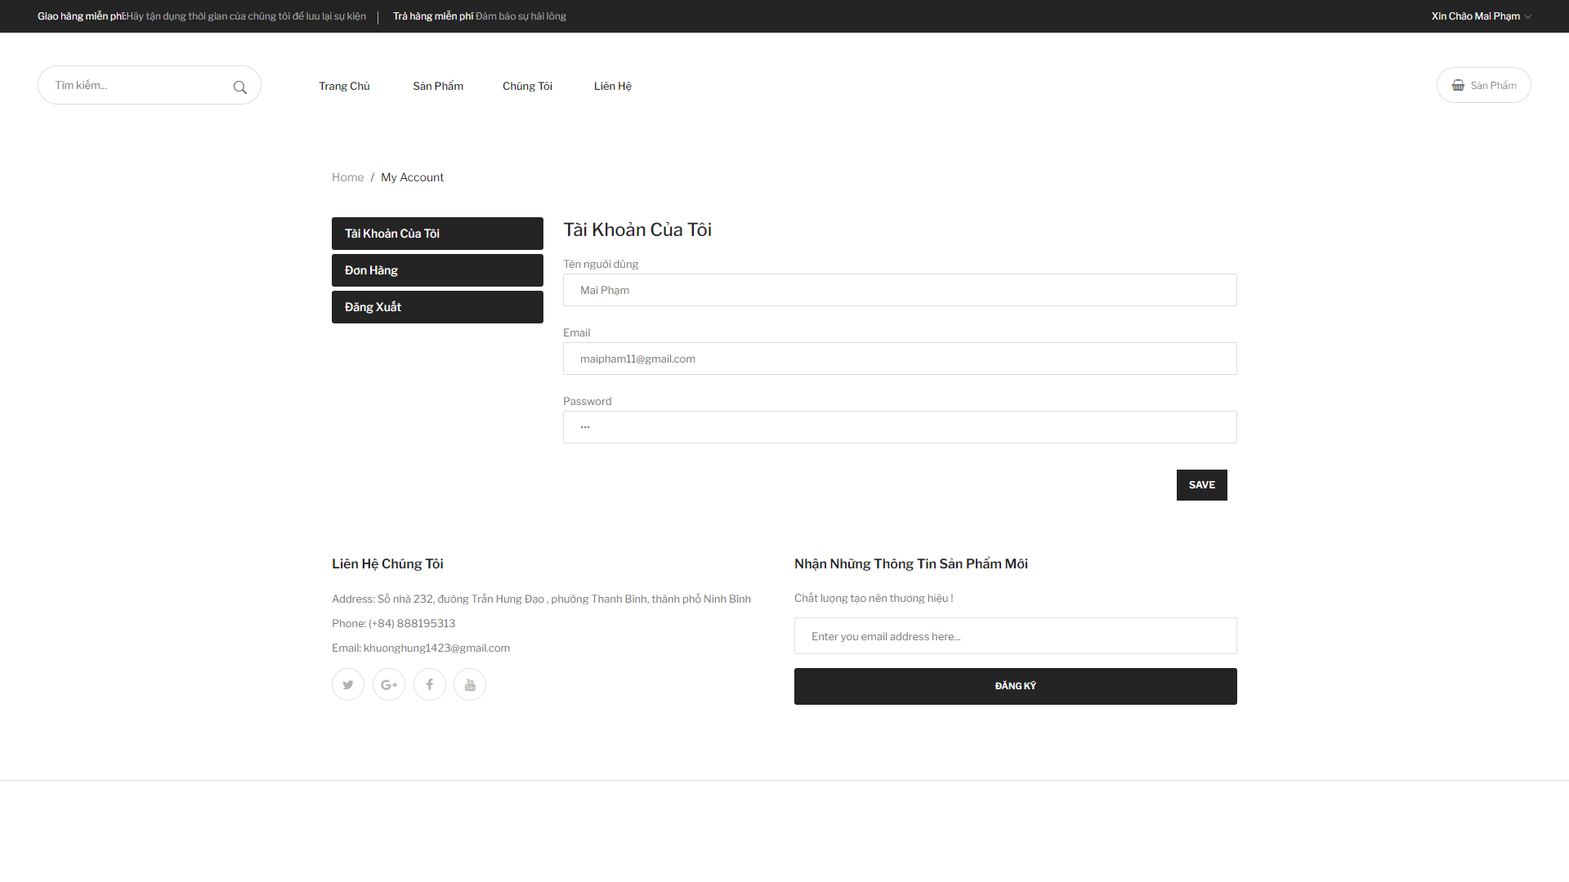Viewport: 1569px width, 882px height.
Task: Select Tài Khoản Của Tôi sidebar tab
Action: (437, 234)
